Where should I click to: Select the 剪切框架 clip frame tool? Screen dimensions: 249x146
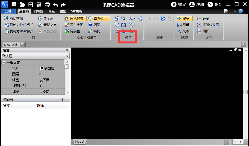[14, 19]
